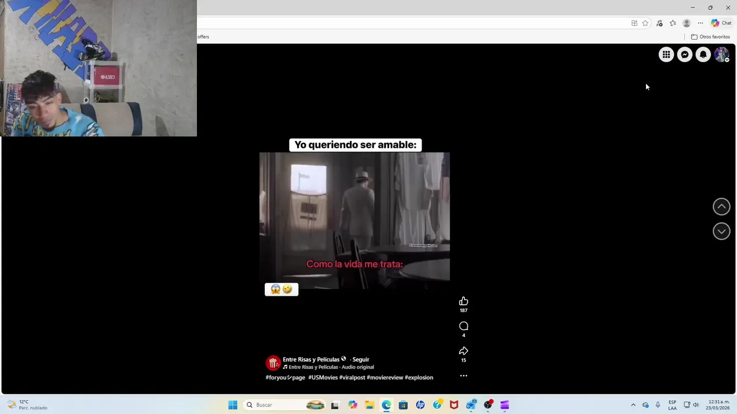Screen dimensions: 737x414
Task: Open the Facebook menu grid icon
Action: point(666,55)
